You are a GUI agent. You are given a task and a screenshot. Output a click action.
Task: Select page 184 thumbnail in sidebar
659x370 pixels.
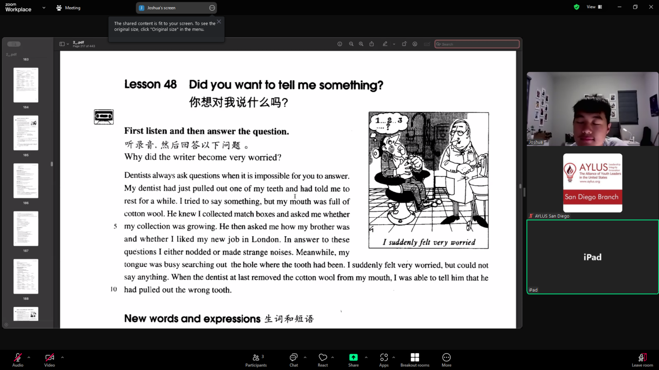pyautogui.click(x=26, y=85)
